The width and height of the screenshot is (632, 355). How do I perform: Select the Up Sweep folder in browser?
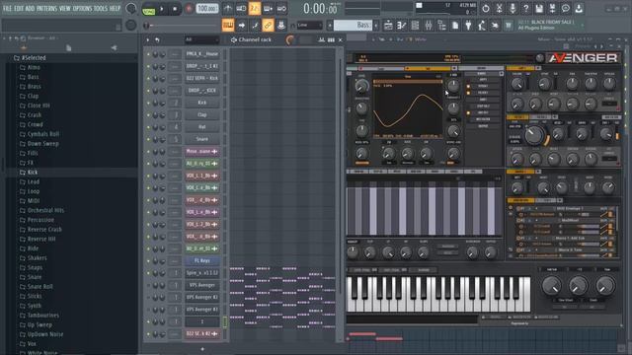pyautogui.click(x=39, y=324)
